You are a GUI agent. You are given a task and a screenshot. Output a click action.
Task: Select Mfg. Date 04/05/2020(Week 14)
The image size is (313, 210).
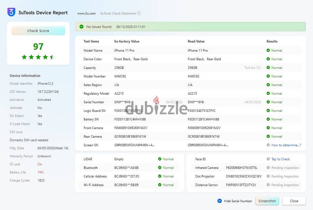pyautogui.click(x=53, y=148)
